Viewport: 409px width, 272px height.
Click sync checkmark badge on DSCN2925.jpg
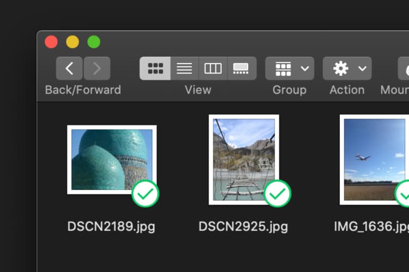pos(277,194)
